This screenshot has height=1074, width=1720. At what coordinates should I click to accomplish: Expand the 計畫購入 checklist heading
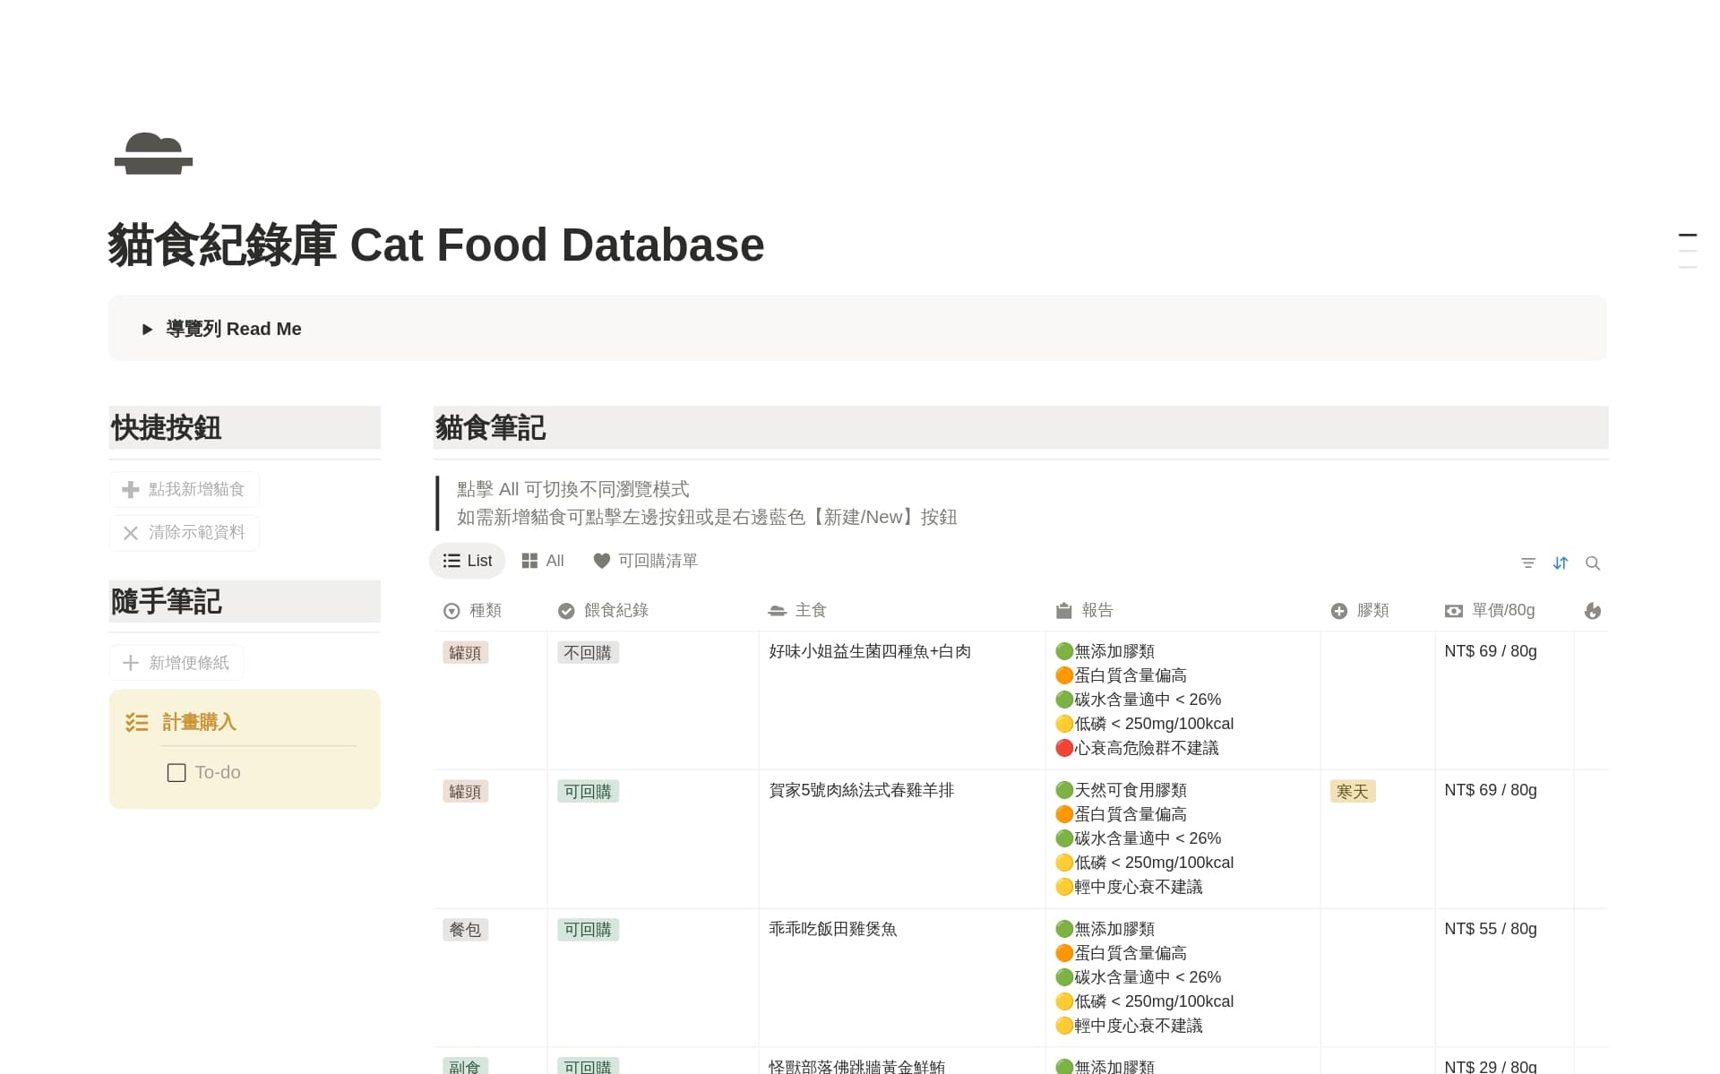coord(199,722)
